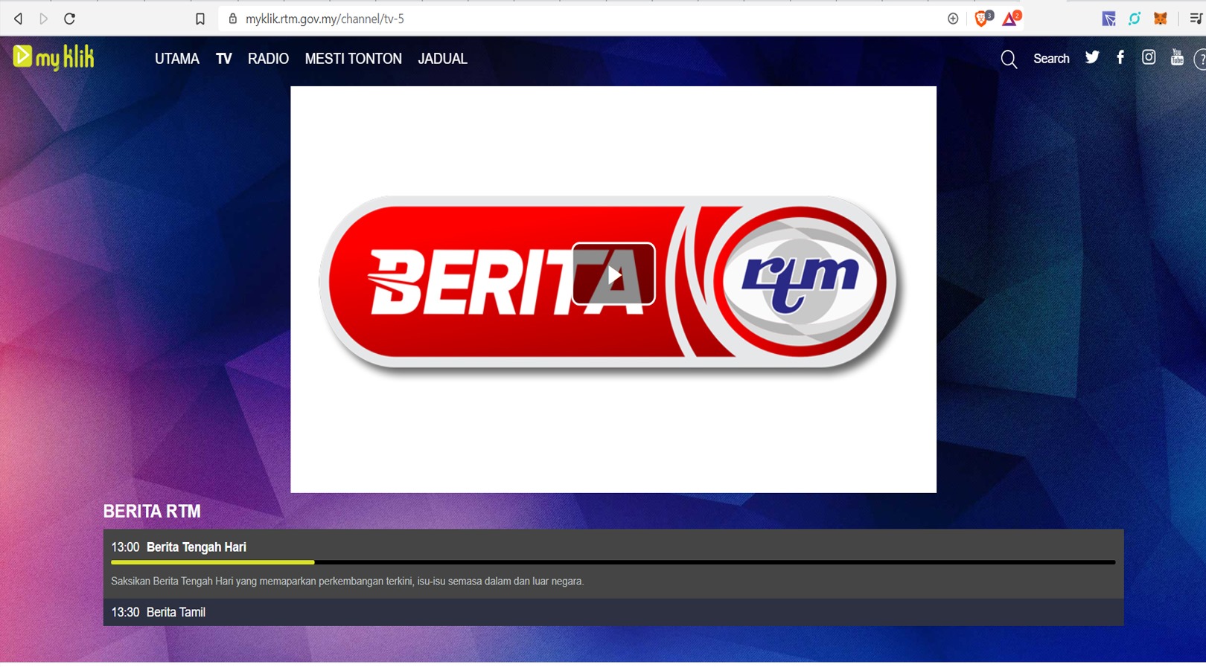Image resolution: width=1206 pixels, height=667 pixels.
Task: Open the RADIO menu item
Action: point(268,59)
